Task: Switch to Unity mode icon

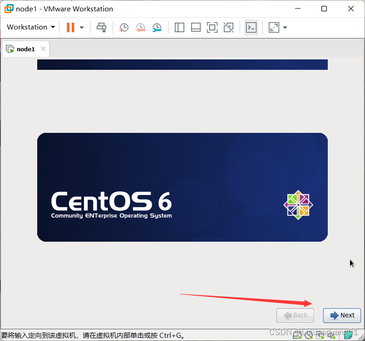Action: click(228, 27)
